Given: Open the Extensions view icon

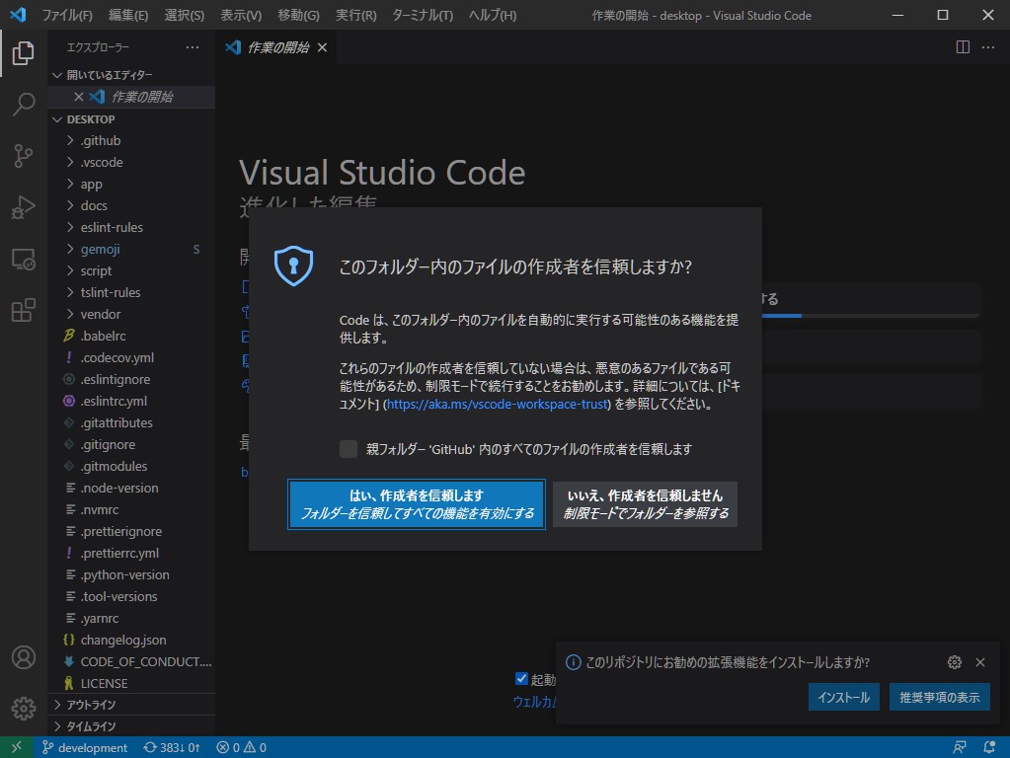Looking at the screenshot, I should (22, 310).
